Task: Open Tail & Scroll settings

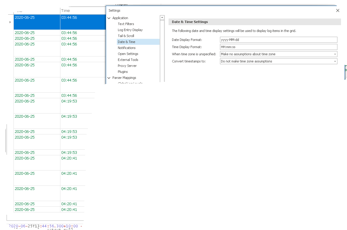Action: [126, 36]
